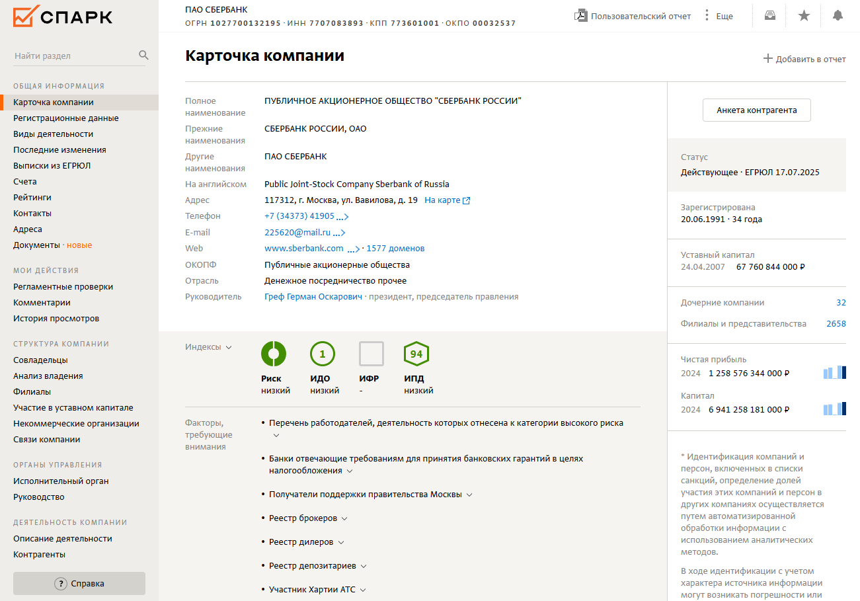Click the Чистая прибыль bar chart thumbnail
The width and height of the screenshot is (860, 601).
pos(834,373)
